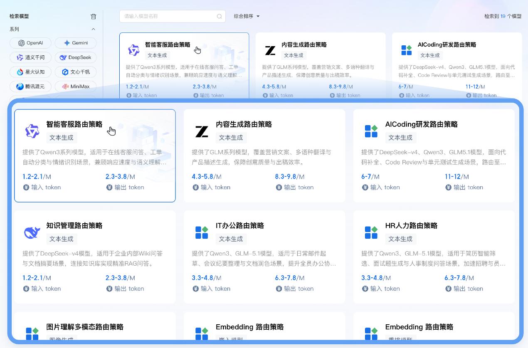This screenshot has height=348, width=528.
Task: Click the blocks icon on the 图片理解多模态路由策略 card
Action: click(32, 333)
